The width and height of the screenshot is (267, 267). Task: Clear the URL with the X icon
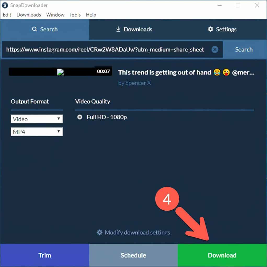point(215,50)
